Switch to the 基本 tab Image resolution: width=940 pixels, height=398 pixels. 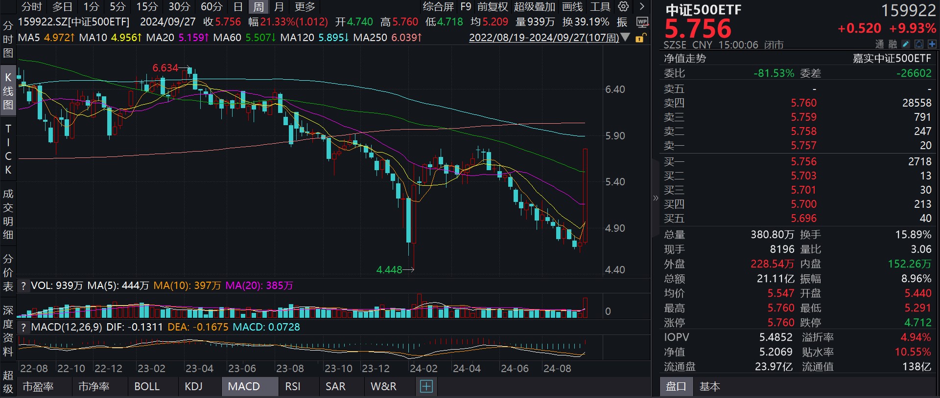pos(709,387)
